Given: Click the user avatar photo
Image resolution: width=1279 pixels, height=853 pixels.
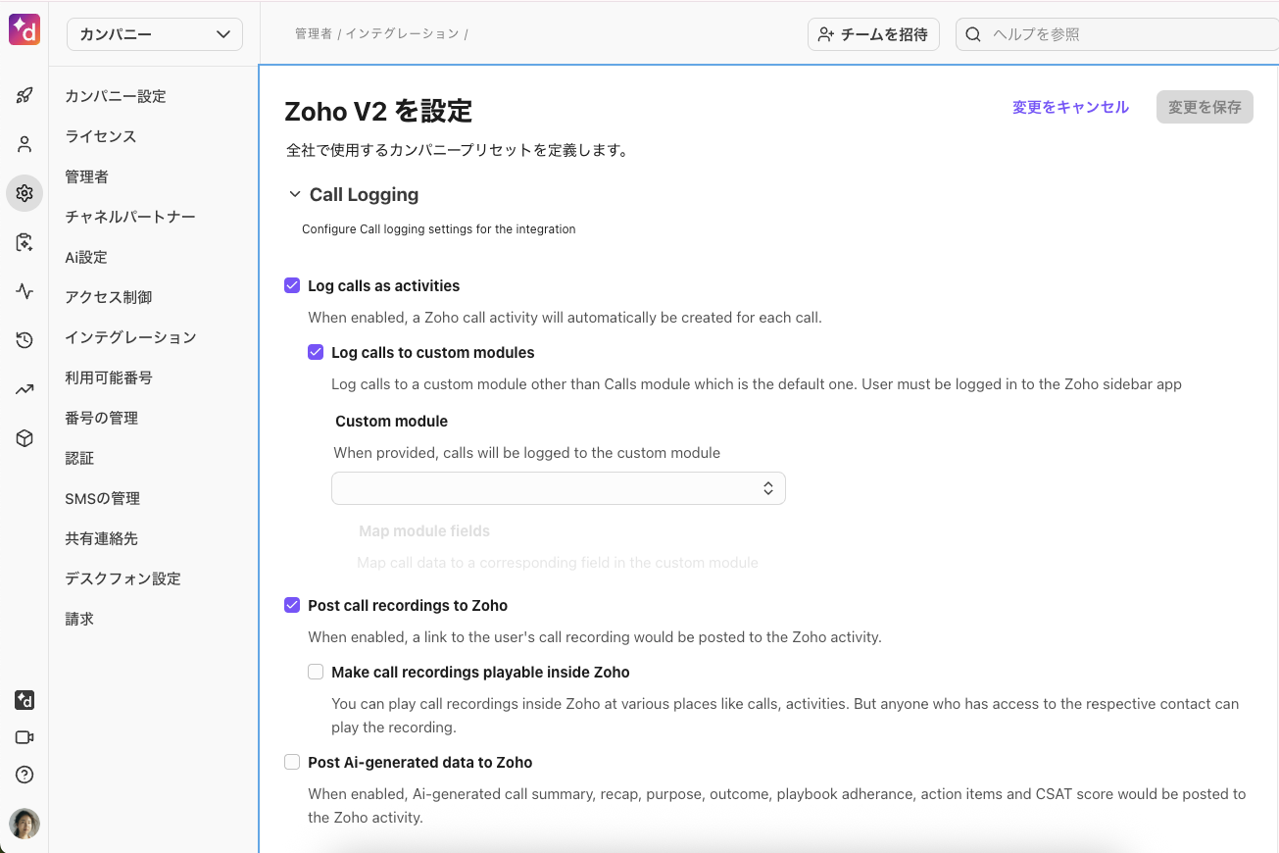Looking at the screenshot, I should [25, 823].
